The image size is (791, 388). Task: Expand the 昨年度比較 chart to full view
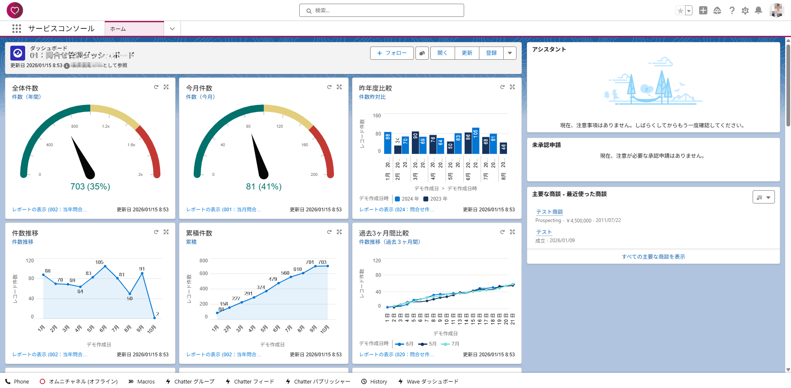(512, 87)
